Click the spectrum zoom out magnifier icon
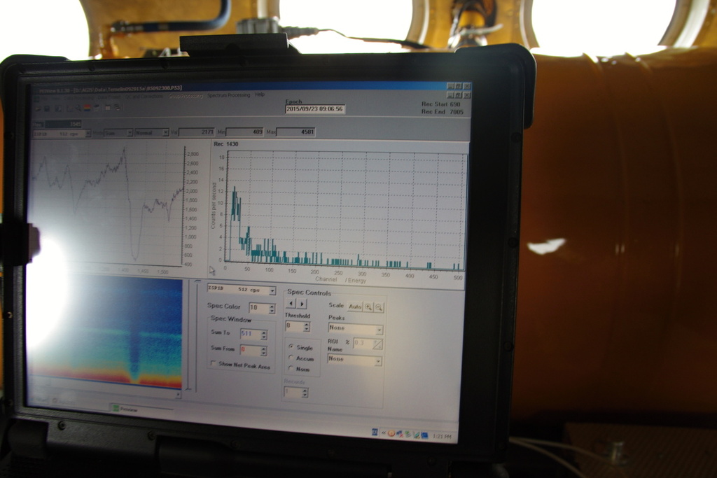717x478 pixels. [x=379, y=307]
